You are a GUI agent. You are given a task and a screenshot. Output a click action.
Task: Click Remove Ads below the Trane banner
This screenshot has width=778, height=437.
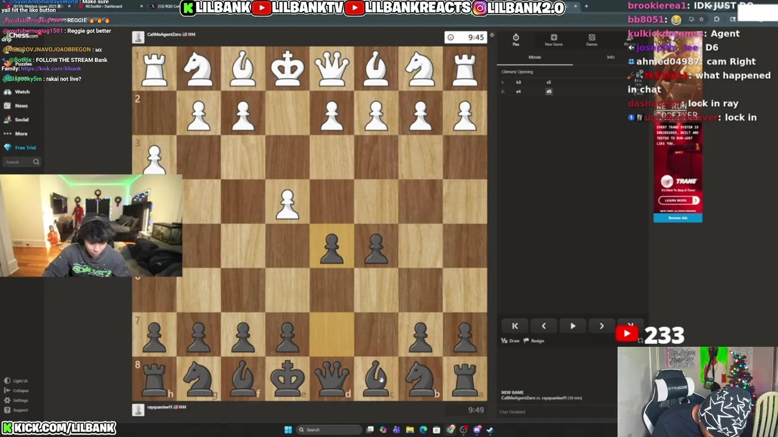(678, 218)
